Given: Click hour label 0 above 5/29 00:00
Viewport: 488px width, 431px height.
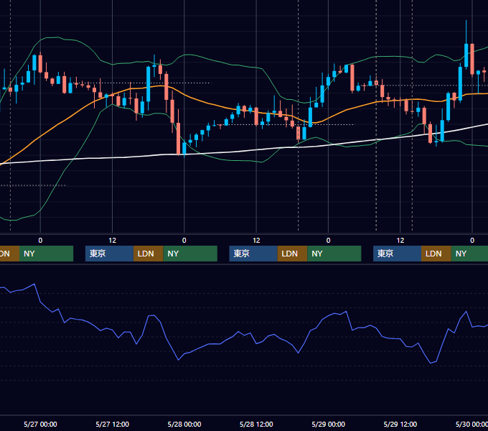Looking at the screenshot, I should pyautogui.click(x=329, y=241).
